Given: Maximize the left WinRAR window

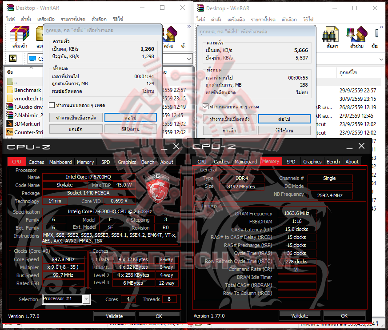Looking at the screenshot, I should click(x=162, y=8).
